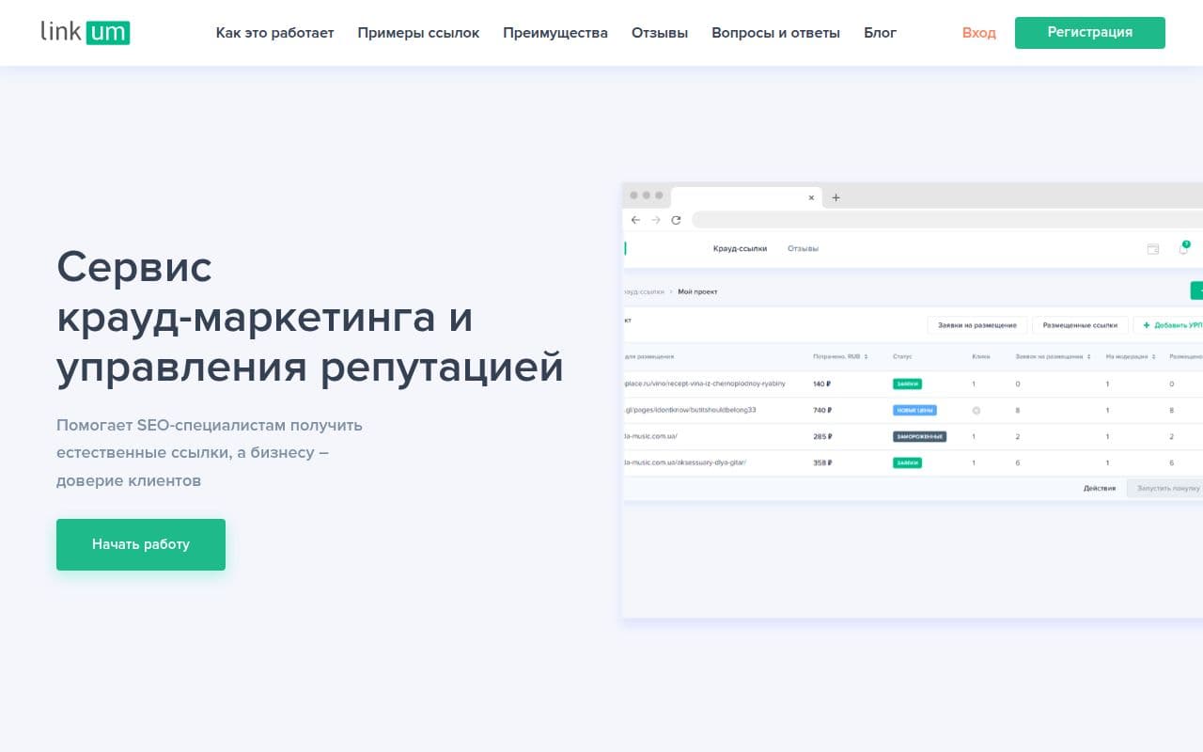Navigate to "Отзывы" in top navigation
Screen dimensions: 1203x752
coord(660,33)
